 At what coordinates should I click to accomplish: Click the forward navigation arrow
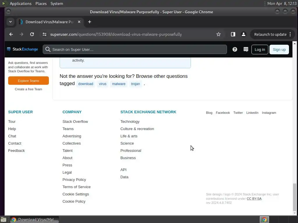tap(22, 34)
